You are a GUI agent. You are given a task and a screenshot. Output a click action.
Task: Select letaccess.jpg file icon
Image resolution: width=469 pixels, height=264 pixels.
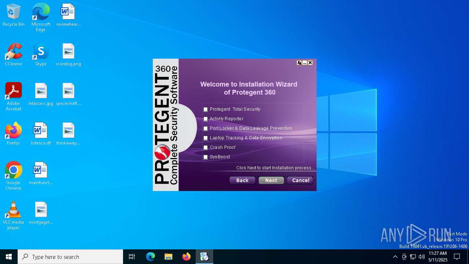[x=41, y=95]
